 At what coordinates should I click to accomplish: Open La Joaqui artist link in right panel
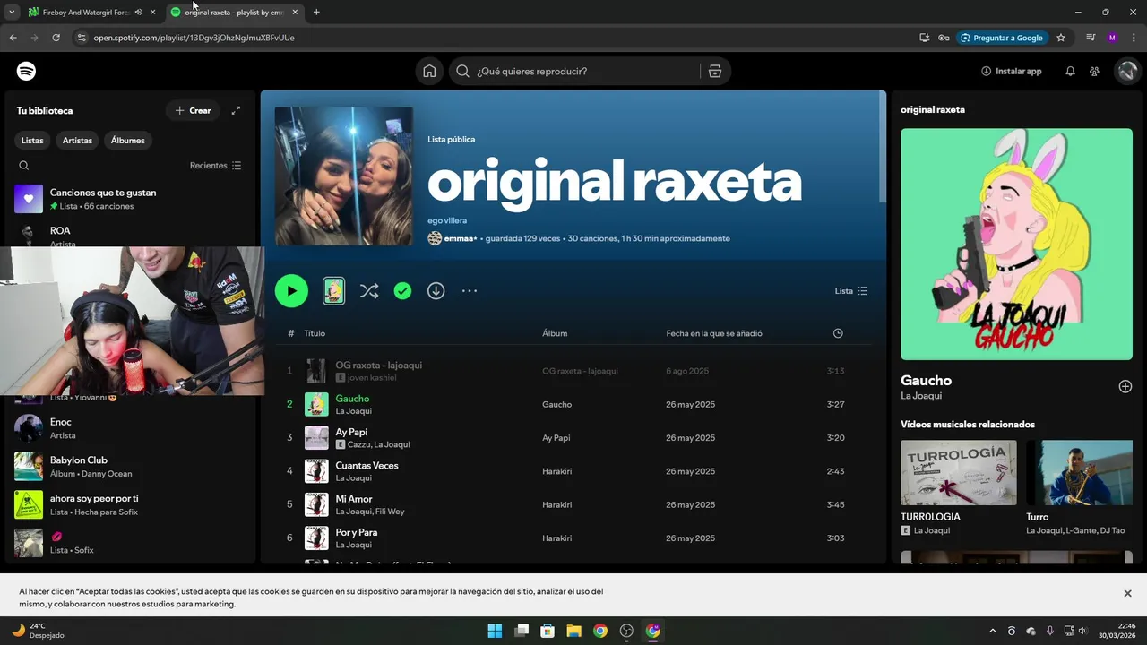pyautogui.click(x=920, y=396)
